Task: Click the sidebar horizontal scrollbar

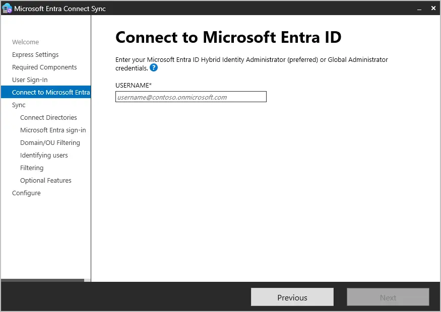Action: (x=43, y=280)
